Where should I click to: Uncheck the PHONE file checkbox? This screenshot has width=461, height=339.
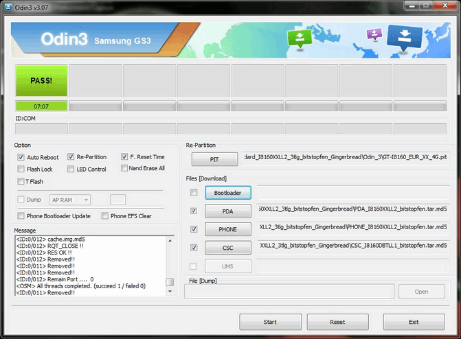(194, 229)
